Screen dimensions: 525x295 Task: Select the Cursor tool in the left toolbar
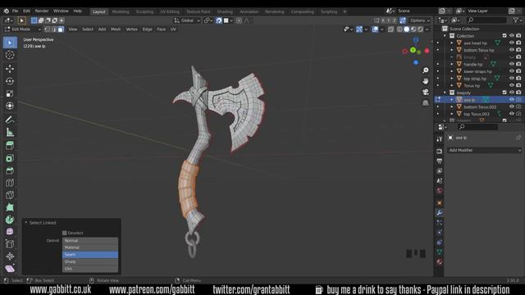[10, 55]
